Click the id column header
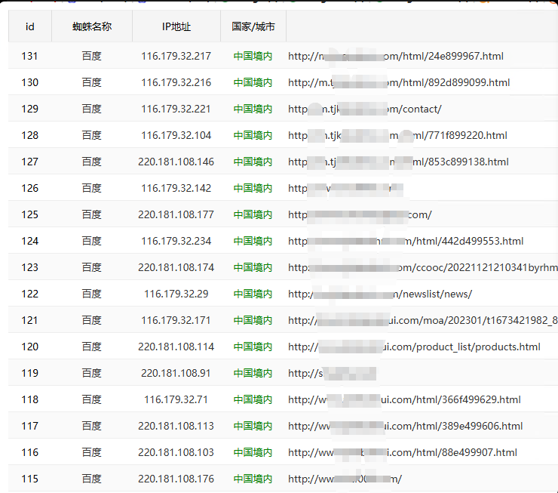Screen dimensions: 558x493 pos(30,26)
